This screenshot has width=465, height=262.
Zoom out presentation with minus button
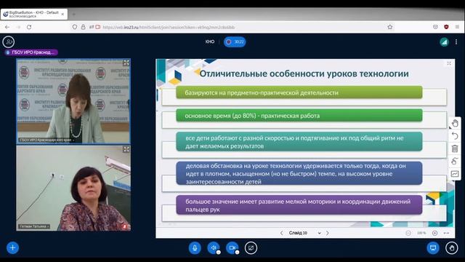(408, 233)
